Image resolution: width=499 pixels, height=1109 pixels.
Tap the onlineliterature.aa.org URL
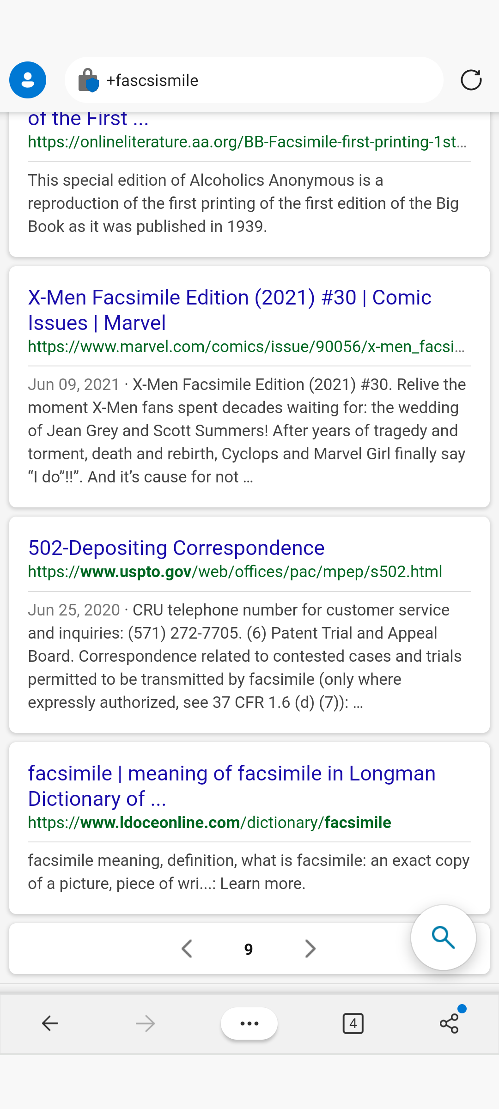click(x=247, y=141)
